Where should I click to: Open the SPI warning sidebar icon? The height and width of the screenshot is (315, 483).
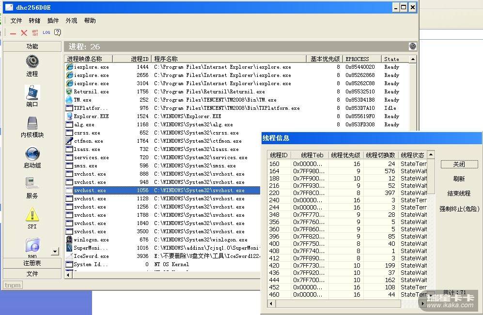click(x=32, y=214)
